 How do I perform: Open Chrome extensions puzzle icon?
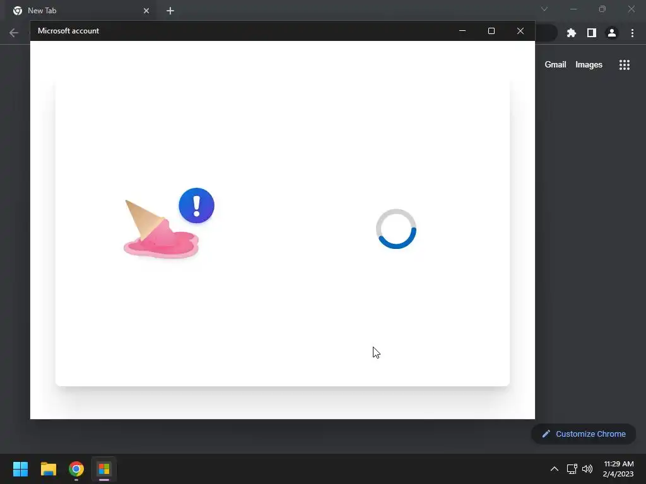[x=571, y=33]
